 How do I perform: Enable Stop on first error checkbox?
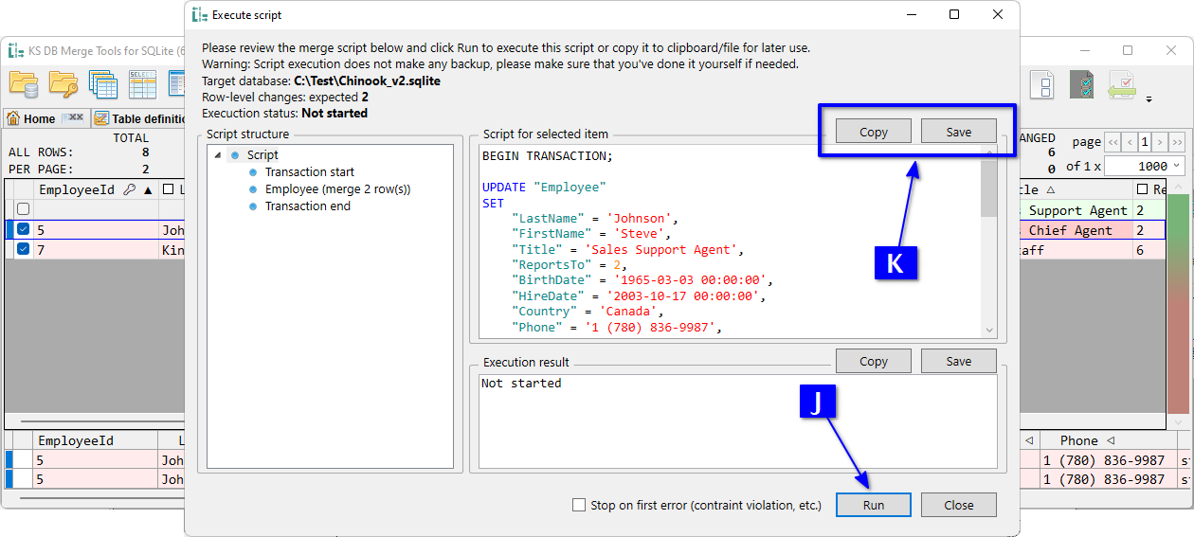click(x=579, y=505)
